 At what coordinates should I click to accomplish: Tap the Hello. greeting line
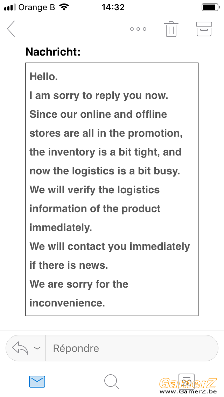click(44, 77)
